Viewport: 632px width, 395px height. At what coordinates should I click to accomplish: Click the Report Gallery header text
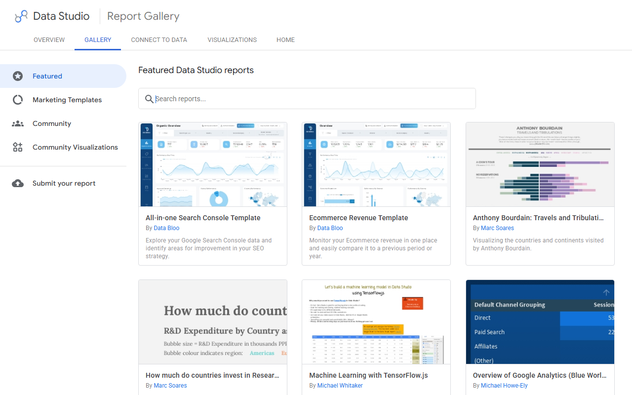[x=143, y=16]
